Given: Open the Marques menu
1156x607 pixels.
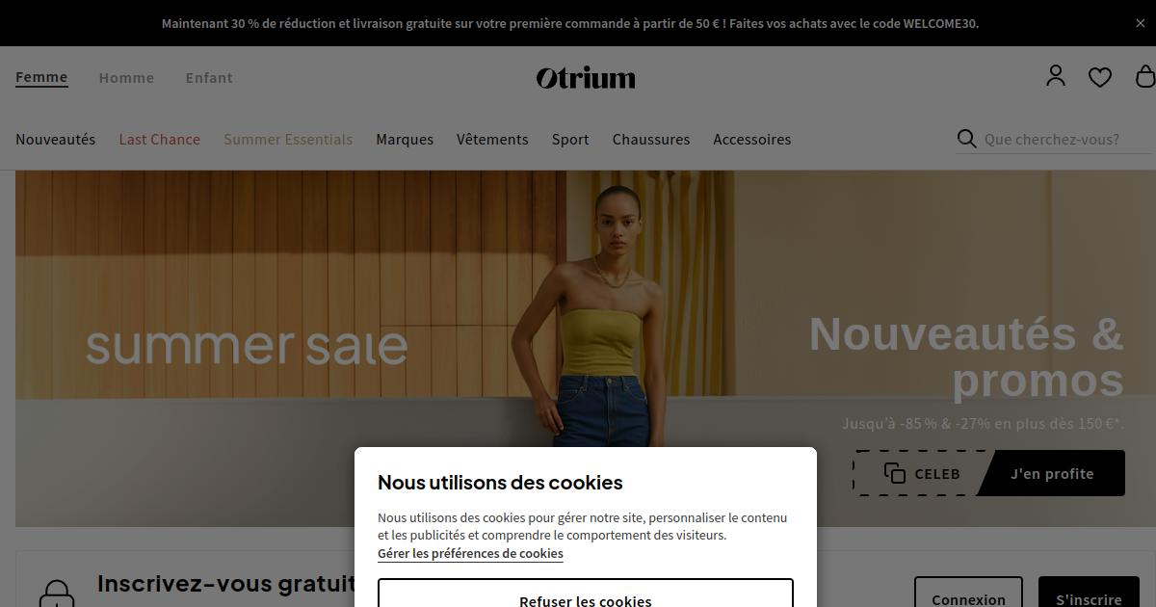Looking at the screenshot, I should [405, 140].
